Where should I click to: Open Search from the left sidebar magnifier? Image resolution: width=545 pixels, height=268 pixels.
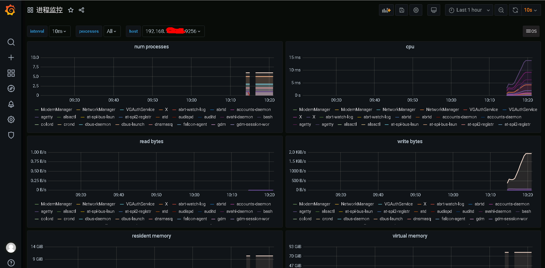coord(11,42)
